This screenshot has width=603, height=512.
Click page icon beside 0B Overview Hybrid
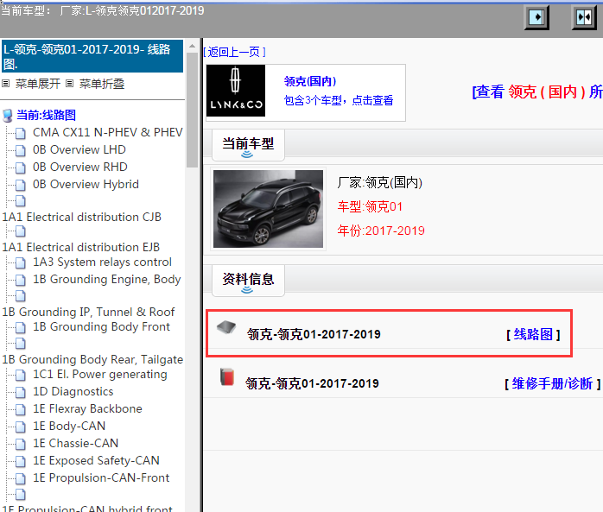click(x=21, y=185)
